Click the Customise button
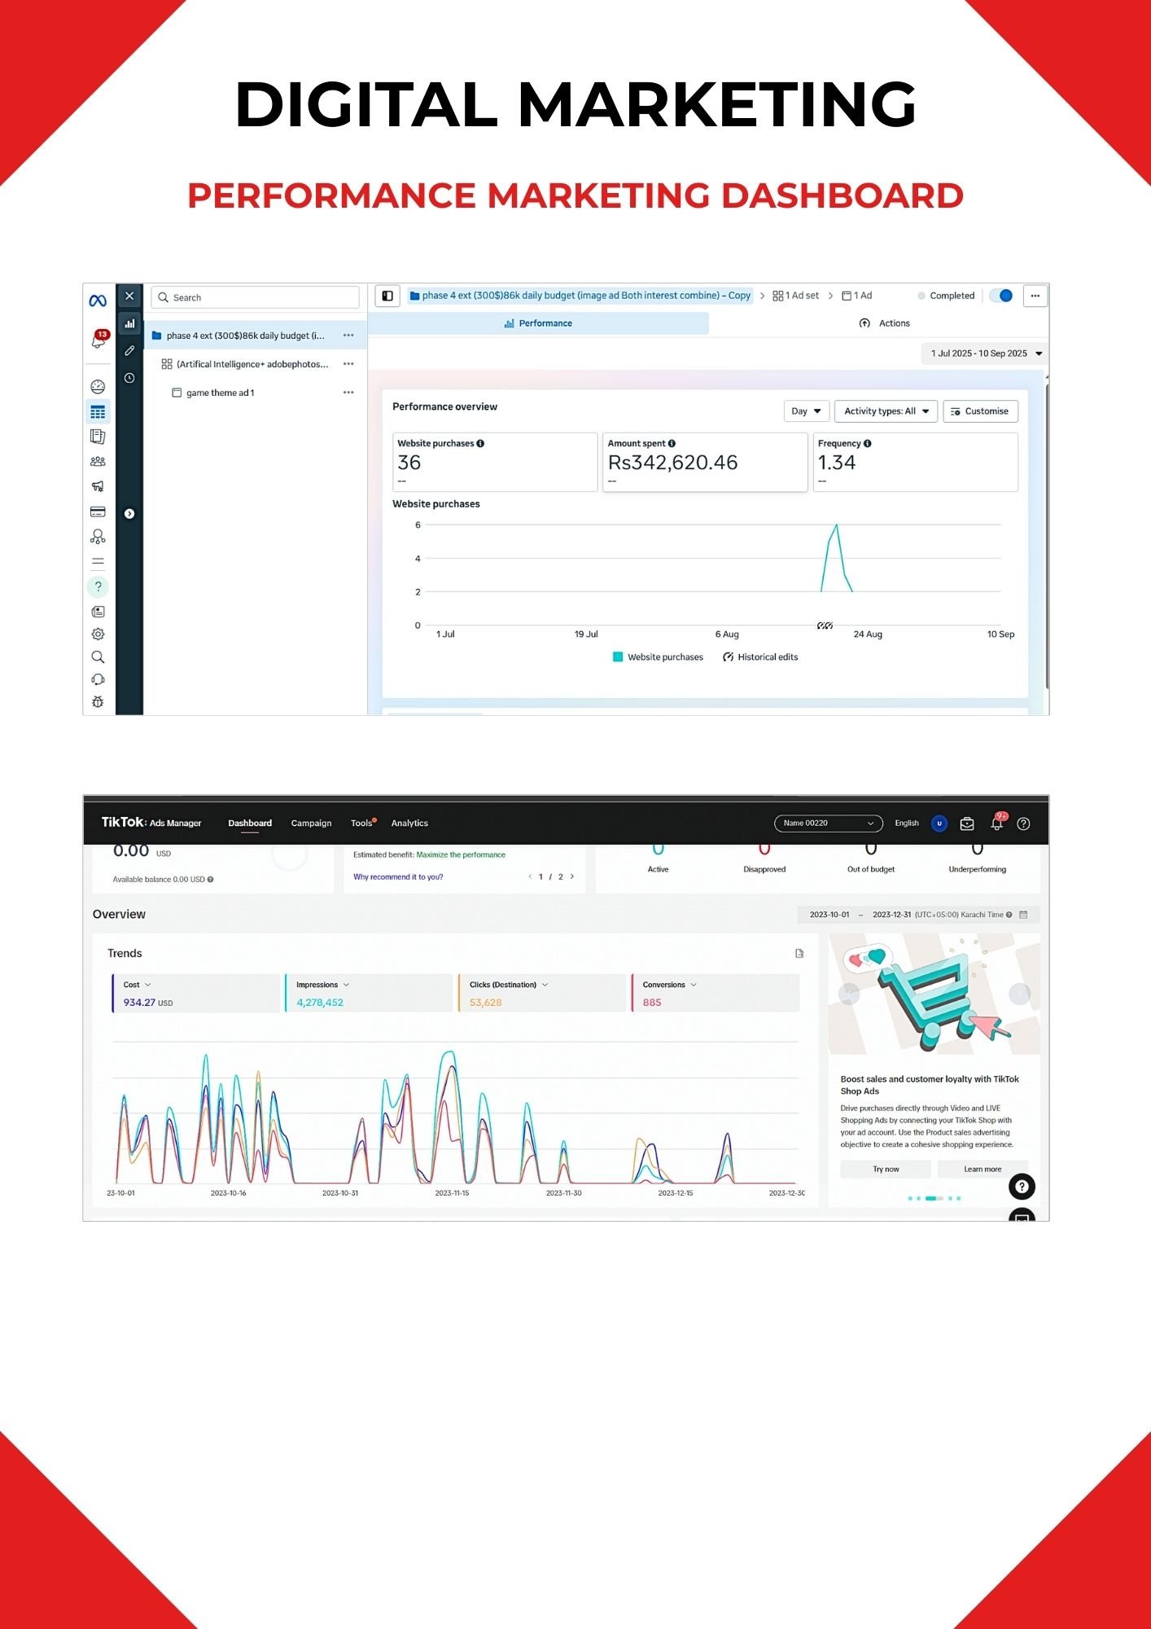Image resolution: width=1151 pixels, height=1629 pixels. tap(980, 411)
